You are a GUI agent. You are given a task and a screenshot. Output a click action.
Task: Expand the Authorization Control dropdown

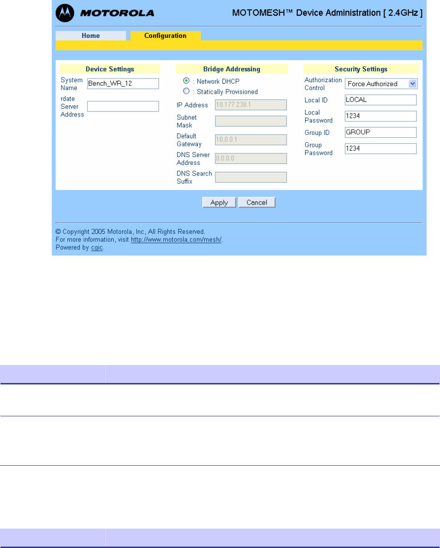click(381, 84)
